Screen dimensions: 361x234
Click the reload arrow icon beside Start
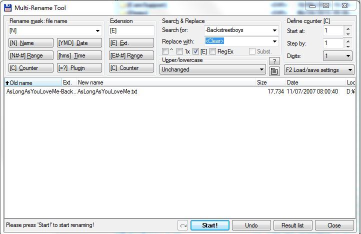point(183,225)
